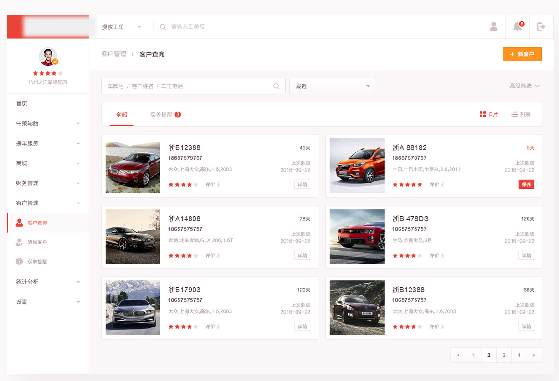
Task: Open the user profile icon in header
Action: click(x=493, y=27)
